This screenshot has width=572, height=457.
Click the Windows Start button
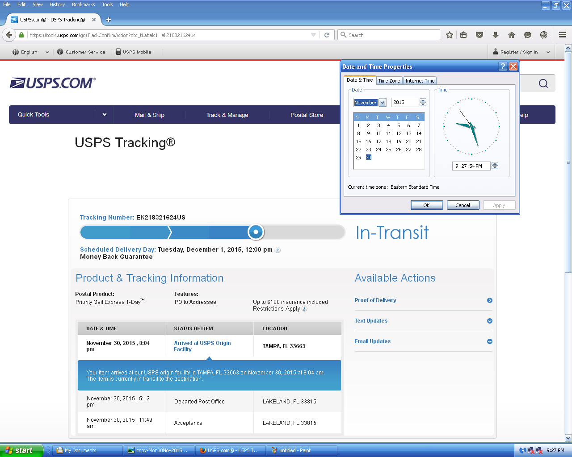coord(21,450)
